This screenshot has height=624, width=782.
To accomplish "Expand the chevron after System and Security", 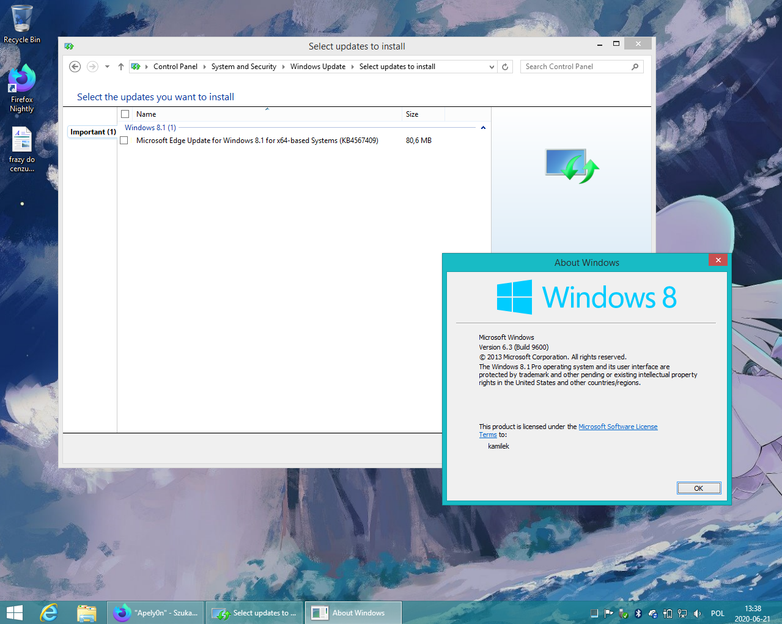I will point(283,67).
